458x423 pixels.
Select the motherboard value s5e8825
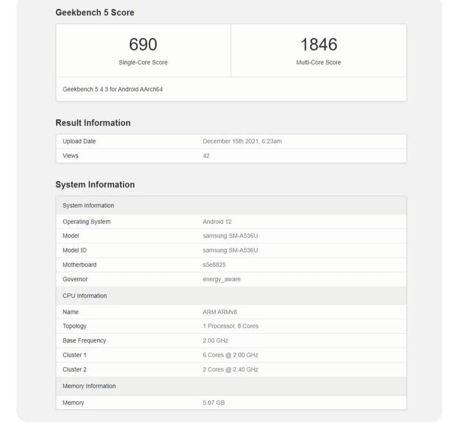(214, 265)
